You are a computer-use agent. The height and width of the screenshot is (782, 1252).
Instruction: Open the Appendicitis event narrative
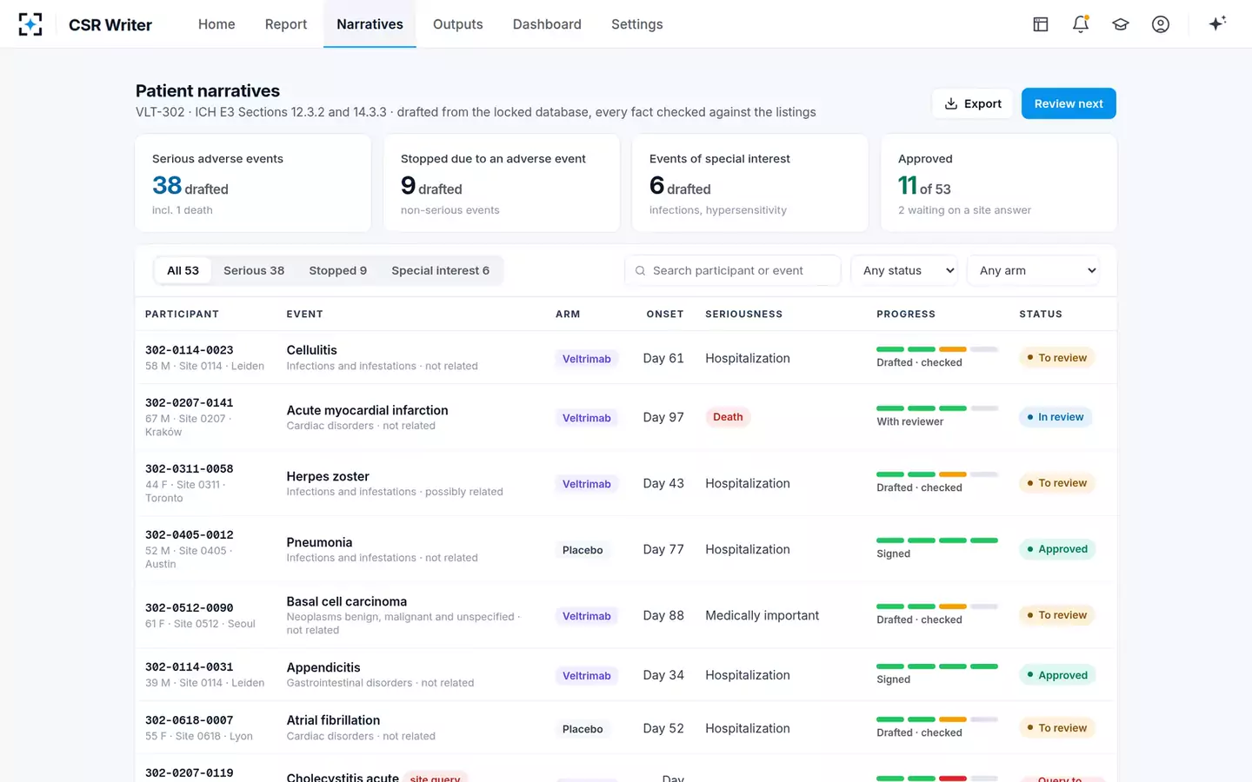coord(323,667)
